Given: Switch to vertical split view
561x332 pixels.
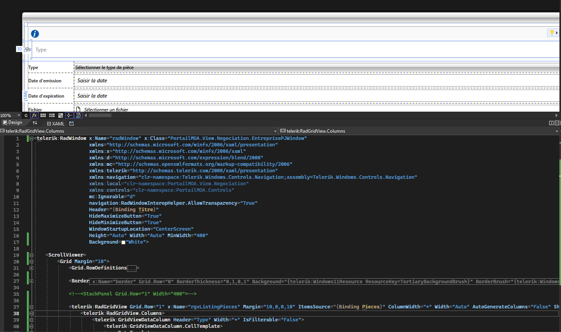Looking at the screenshot, I should [x=551, y=123].
